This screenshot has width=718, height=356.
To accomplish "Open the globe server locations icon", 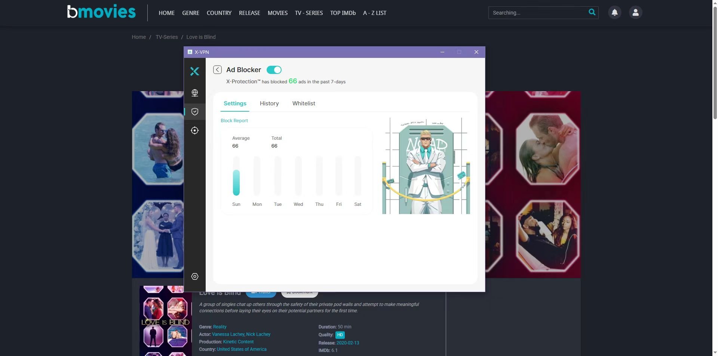I will [x=194, y=93].
